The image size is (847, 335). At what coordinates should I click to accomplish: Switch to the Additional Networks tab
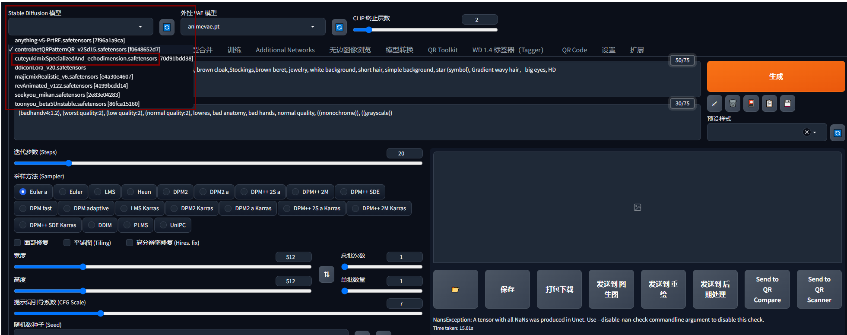[x=285, y=50]
